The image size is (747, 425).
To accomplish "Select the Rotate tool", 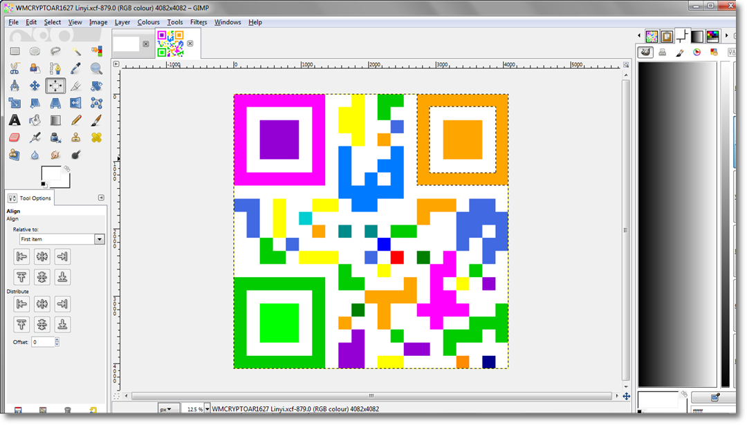I will click(96, 86).
